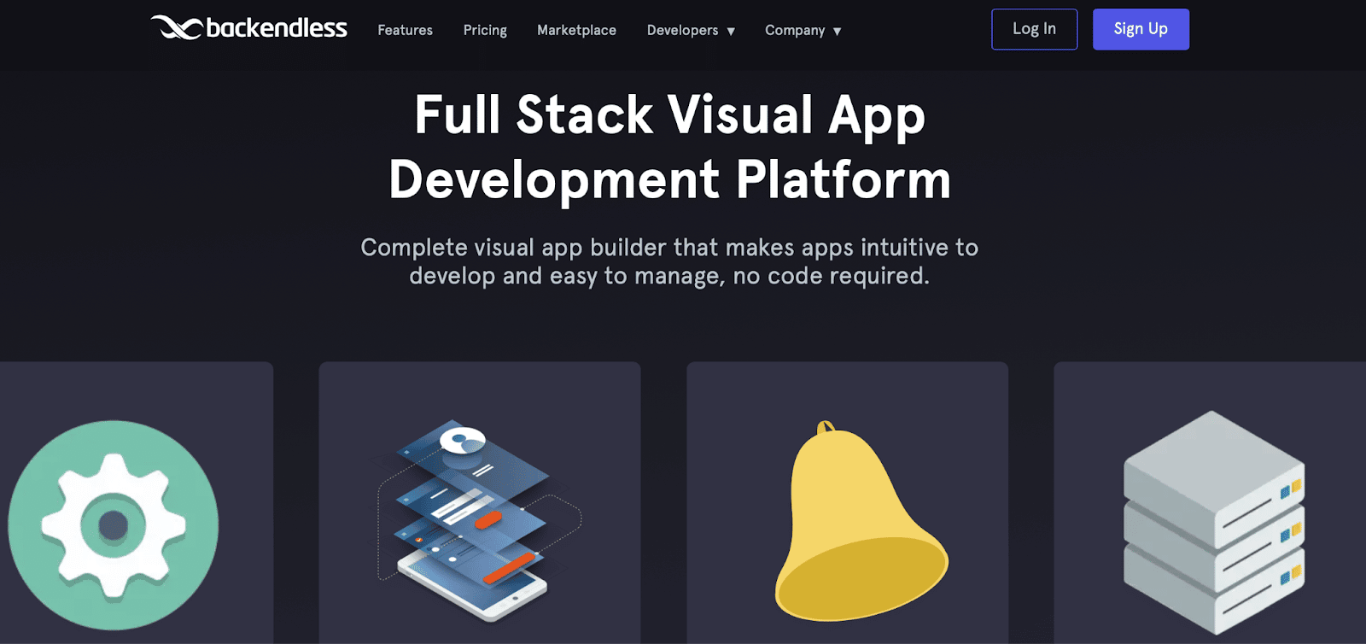Open the Features page
1366x644 pixels.
(405, 31)
